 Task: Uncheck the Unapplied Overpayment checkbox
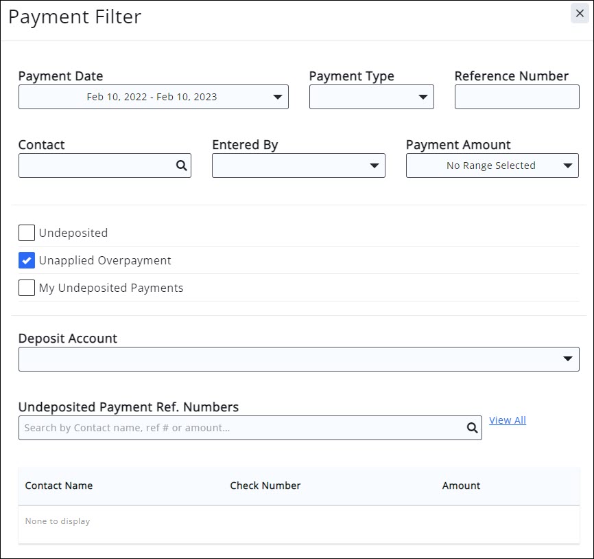pos(26,260)
